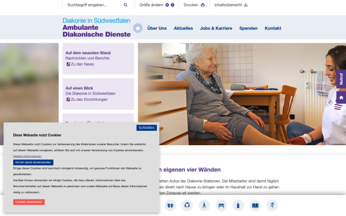Click the Ich bin damit einverstanden button
Image resolution: width=346 pixels, height=216 pixels.
(x=33, y=162)
